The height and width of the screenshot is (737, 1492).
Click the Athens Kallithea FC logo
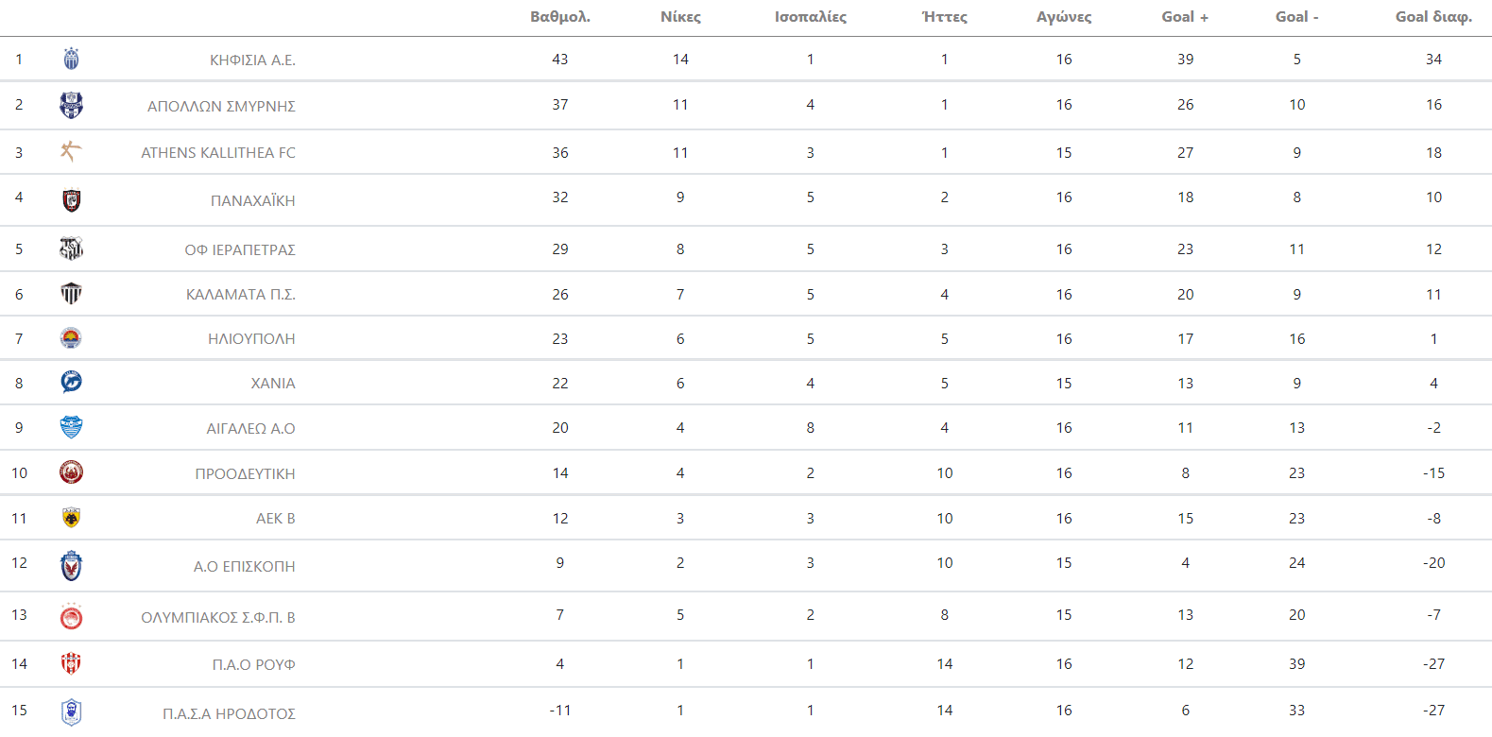click(x=71, y=151)
